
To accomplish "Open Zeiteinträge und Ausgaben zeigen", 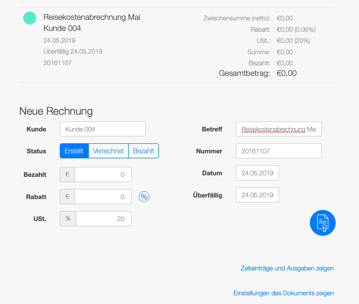I will (x=287, y=268).
